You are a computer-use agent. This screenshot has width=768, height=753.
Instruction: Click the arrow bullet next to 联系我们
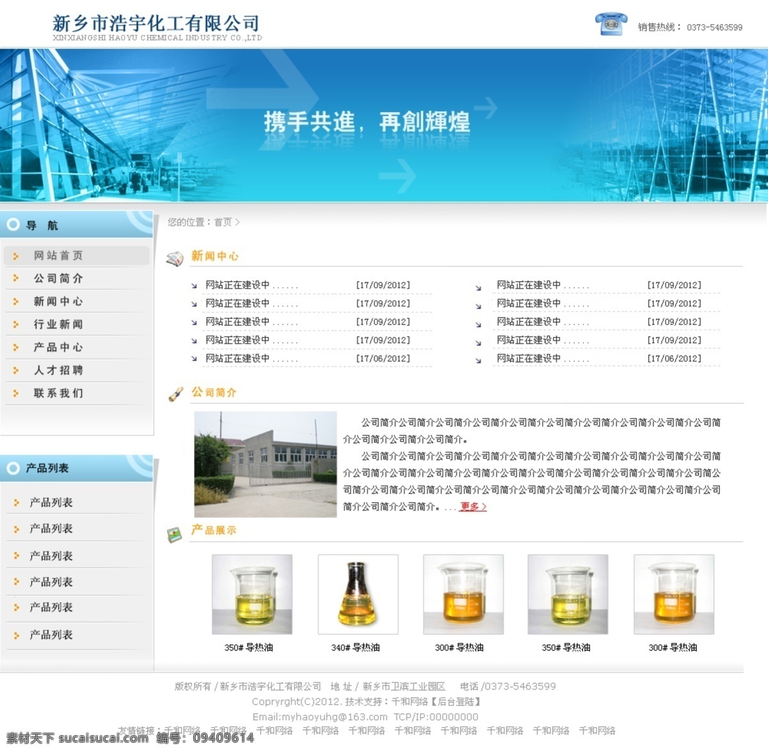16,393
